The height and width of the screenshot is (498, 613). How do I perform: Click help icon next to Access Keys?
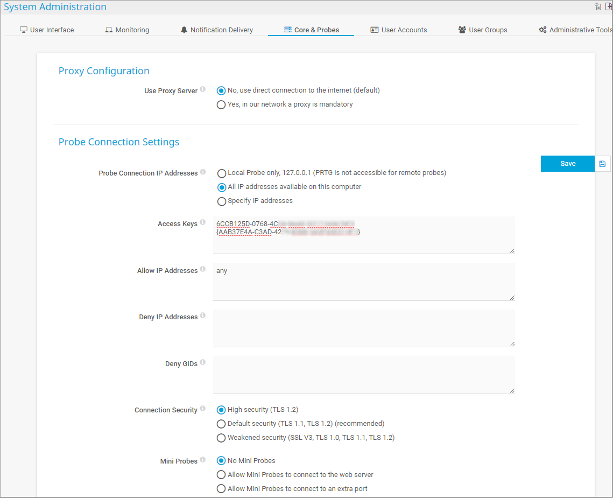[203, 222]
